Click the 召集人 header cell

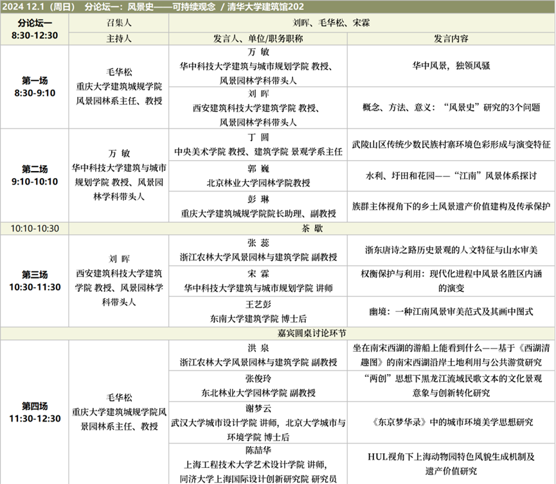coord(118,22)
